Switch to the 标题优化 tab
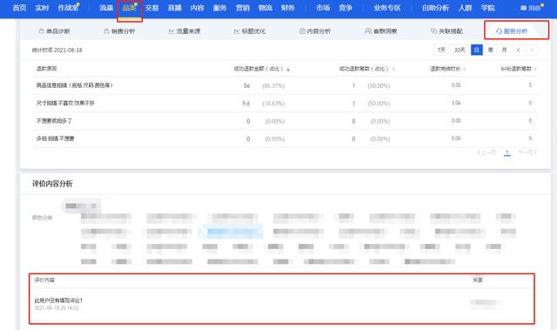Screen dimensions: 557x330 250,31
